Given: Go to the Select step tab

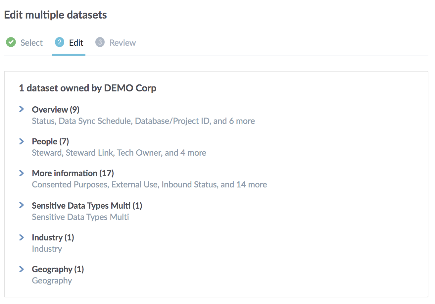Looking at the screenshot, I should pyautogui.click(x=25, y=43).
